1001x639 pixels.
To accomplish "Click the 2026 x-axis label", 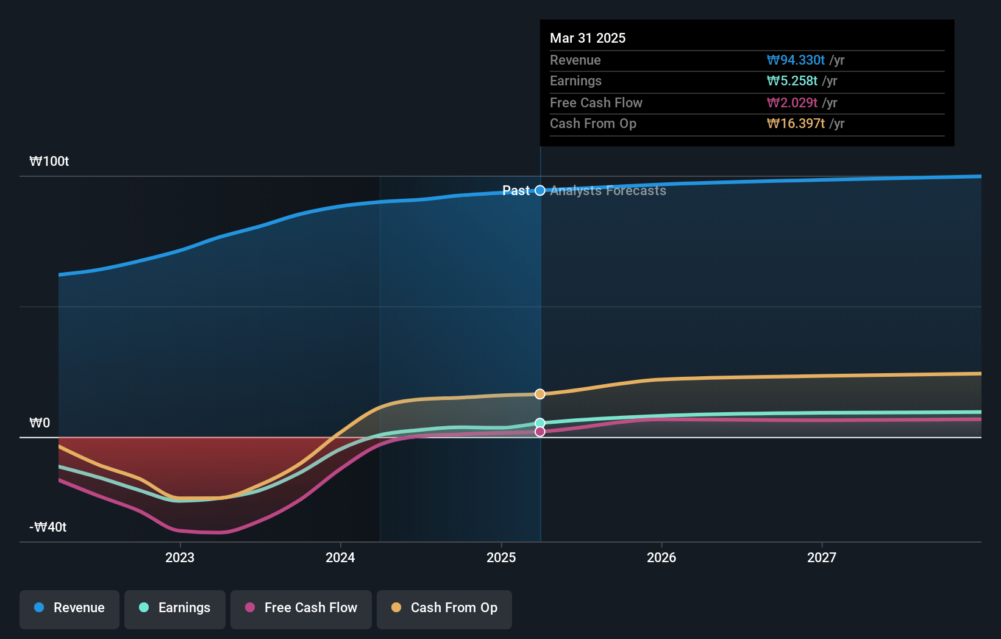I will (661, 557).
